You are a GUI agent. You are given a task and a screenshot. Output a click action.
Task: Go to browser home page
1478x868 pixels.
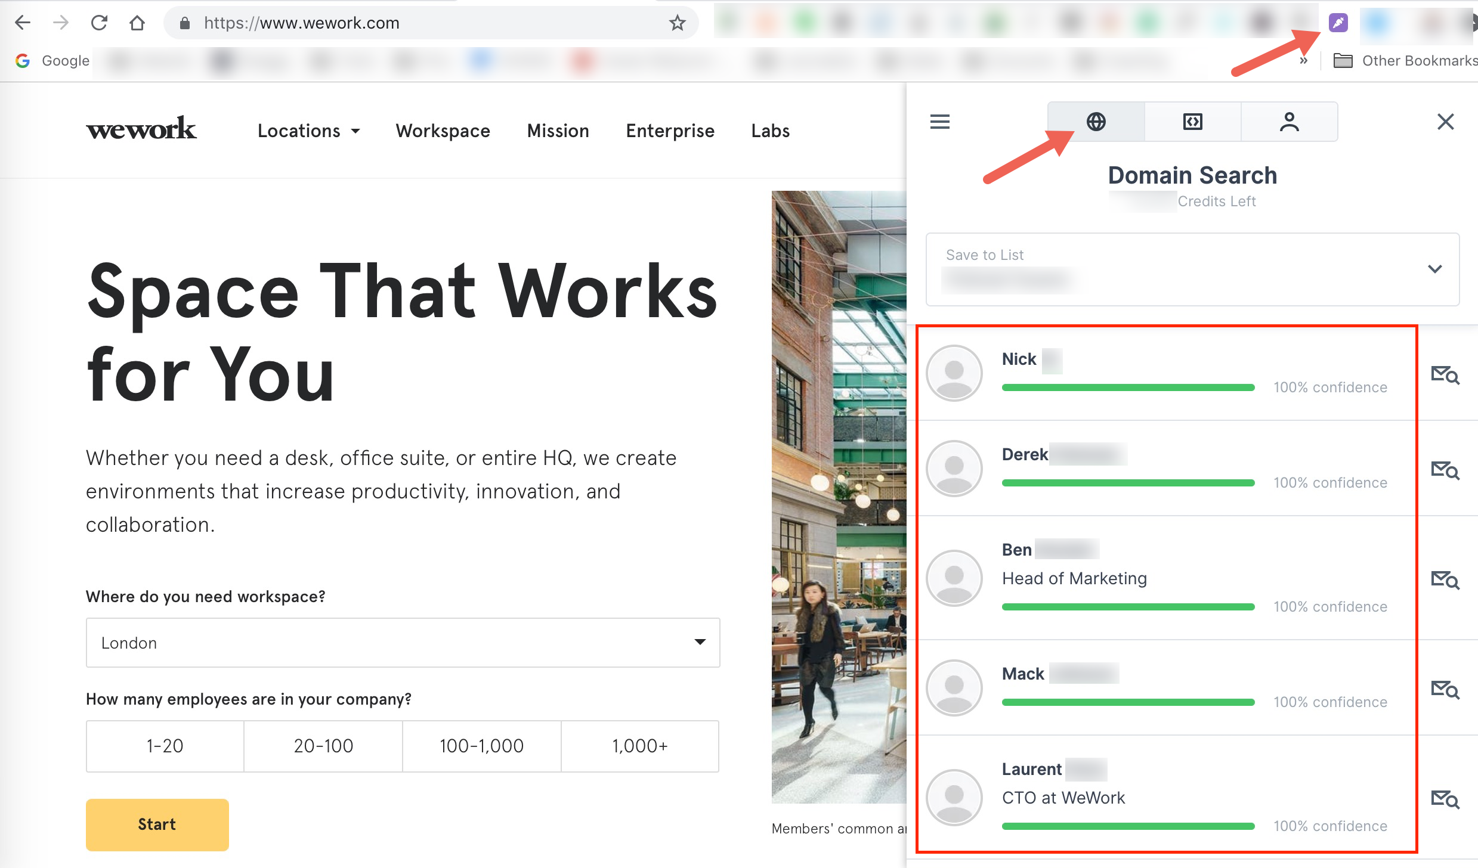(137, 23)
